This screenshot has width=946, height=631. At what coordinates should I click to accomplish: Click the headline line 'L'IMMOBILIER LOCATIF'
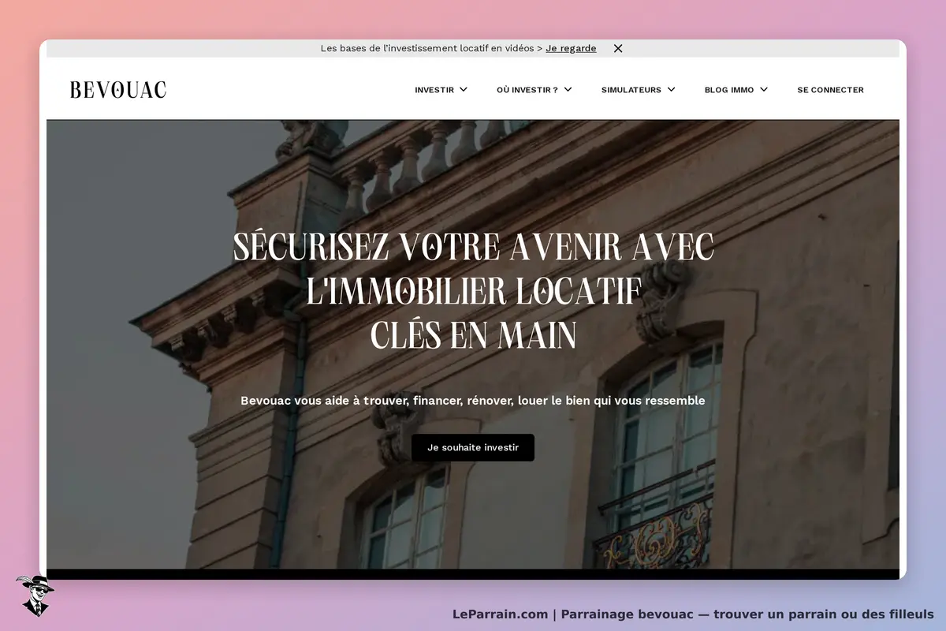[473, 292]
